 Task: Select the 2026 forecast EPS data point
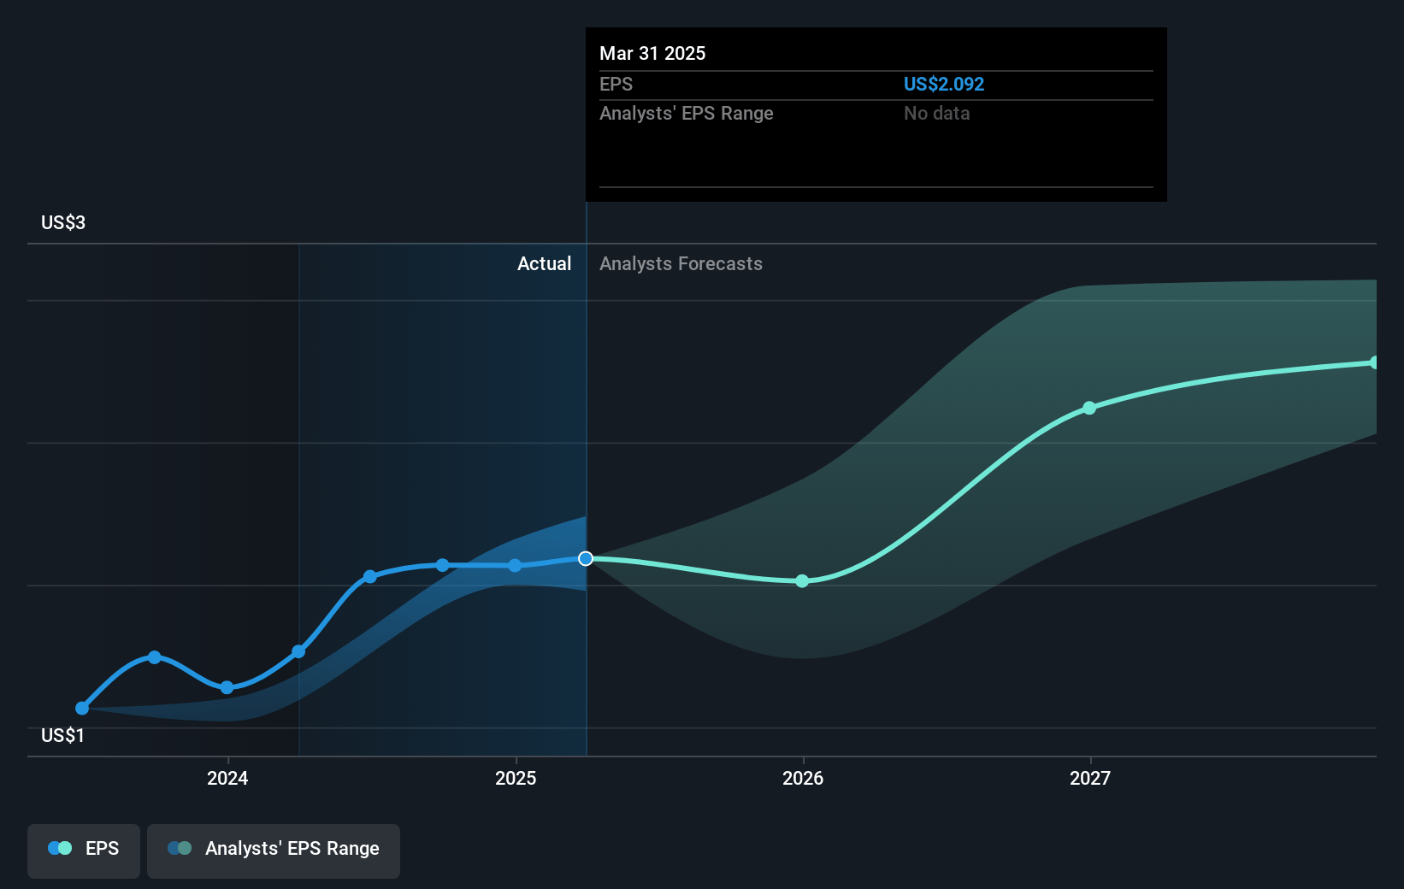click(802, 581)
